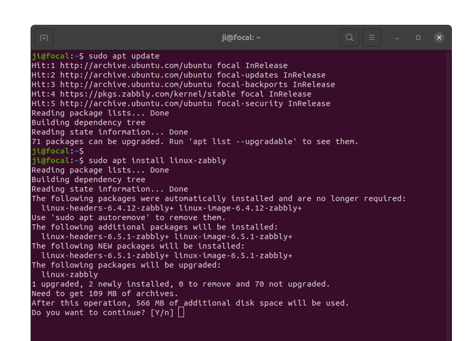Click the linux-headers-6.5.1-zabbly+ under NEW packages
The width and height of the screenshot is (473, 341).
click(105, 255)
